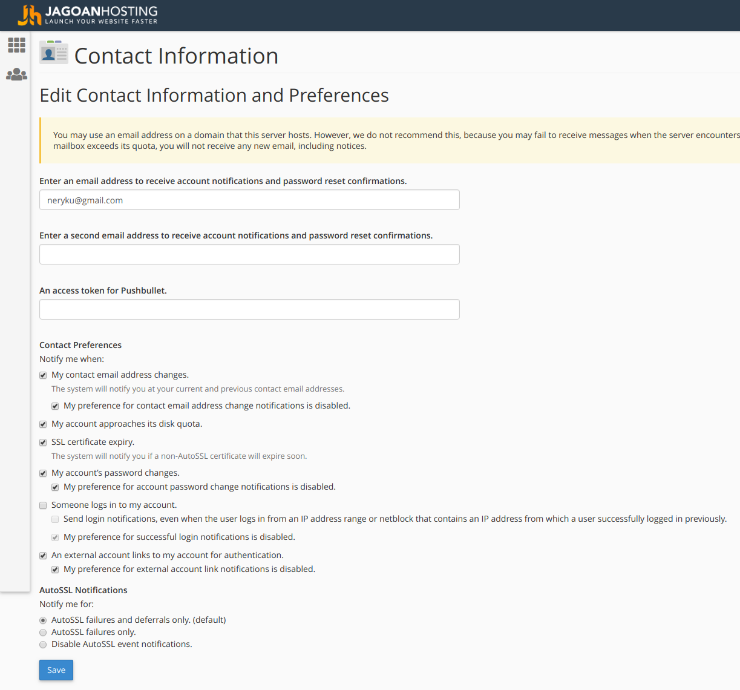Image resolution: width=740 pixels, height=690 pixels.
Task: Toggle contact email change notifications disabled preference
Action: (x=55, y=406)
